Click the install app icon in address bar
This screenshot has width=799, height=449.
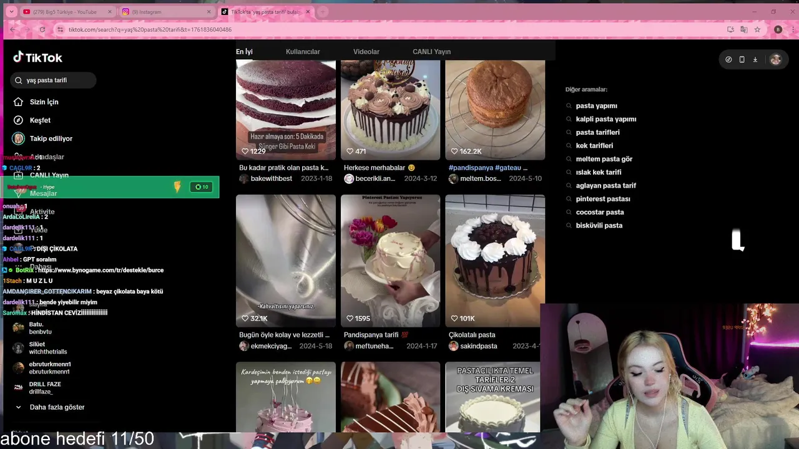point(730,29)
